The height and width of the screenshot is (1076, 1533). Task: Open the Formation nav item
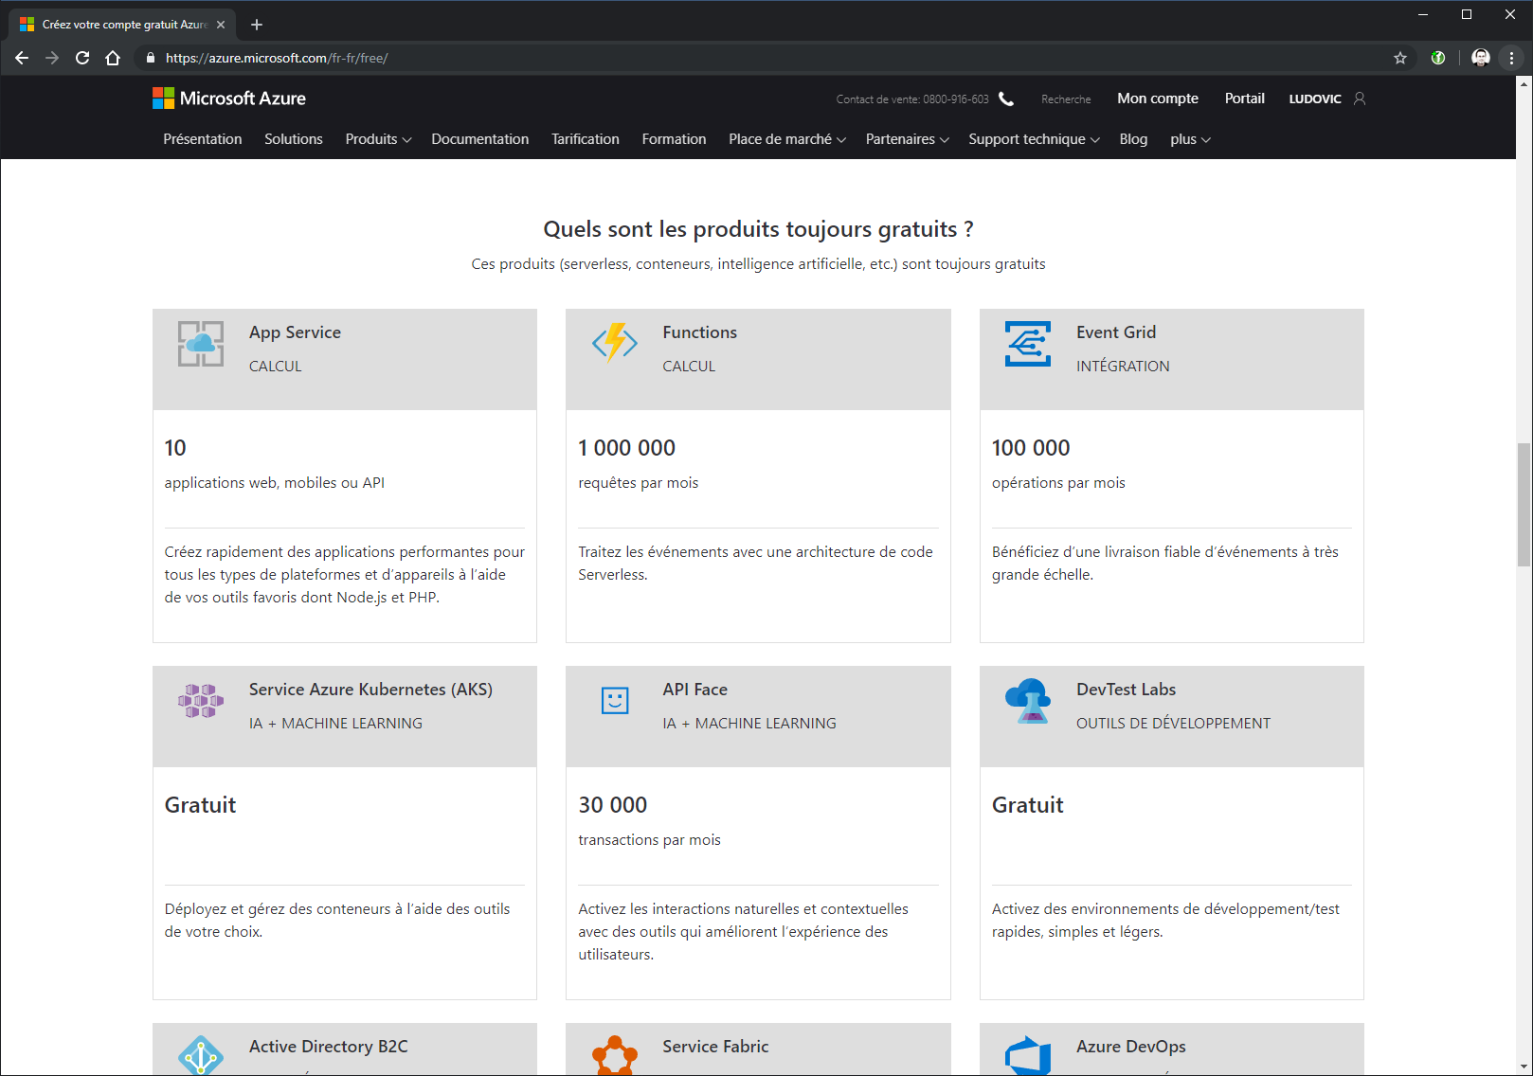pos(674,139)
